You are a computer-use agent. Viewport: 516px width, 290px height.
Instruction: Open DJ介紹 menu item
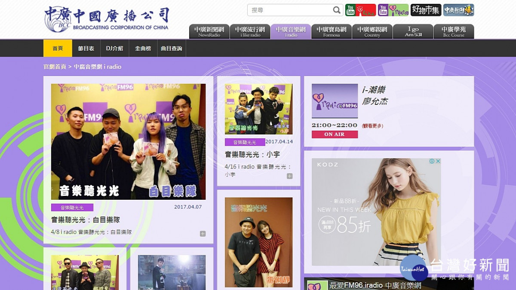pyautogui.click(x=114, y=48)
